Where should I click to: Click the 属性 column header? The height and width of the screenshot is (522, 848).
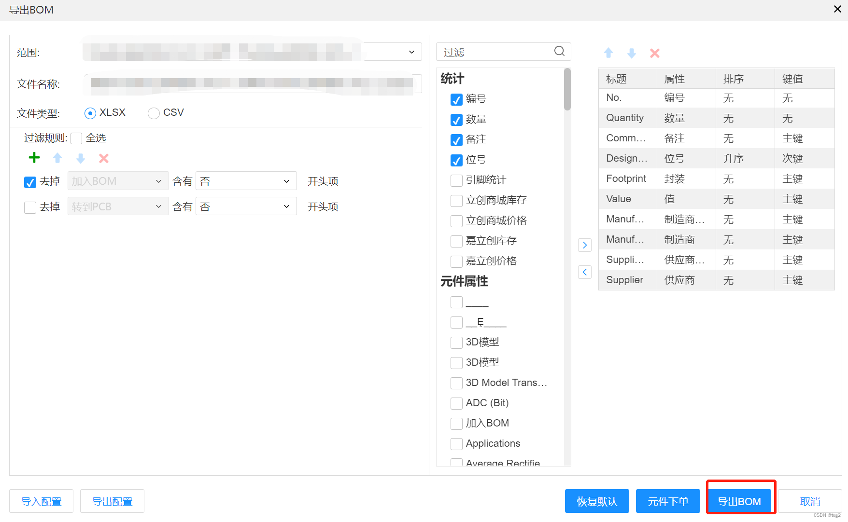[686, 79]
